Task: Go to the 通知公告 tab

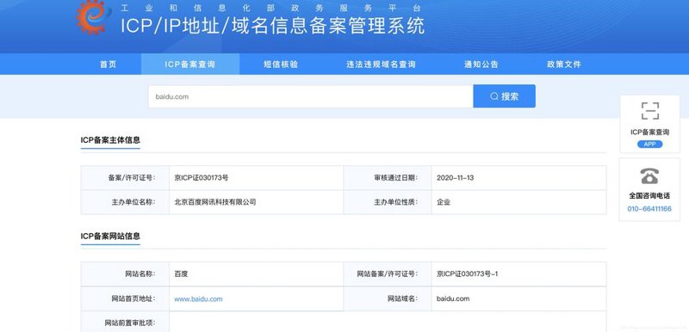Action: (x=481, y=65)
